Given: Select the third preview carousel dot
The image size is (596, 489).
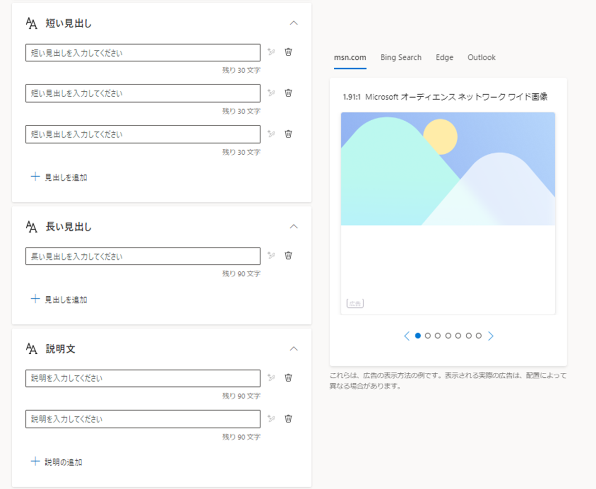Looking at the screenshot, I should click(438, 336).
